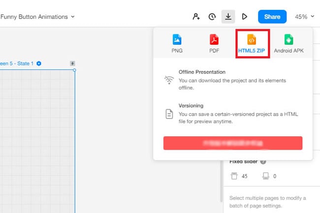Click the offline wifi icon
This screenshot has height=213, width=320.
pos(169,80)
